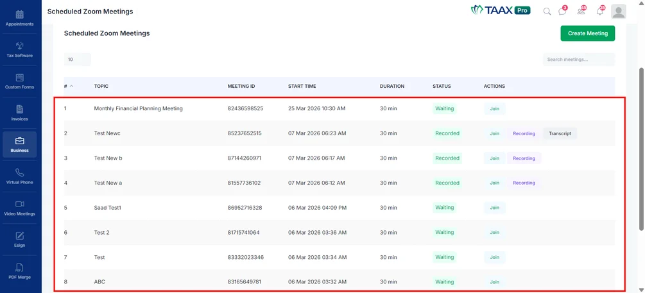Select the Business briefcase icon

(19, 141)
